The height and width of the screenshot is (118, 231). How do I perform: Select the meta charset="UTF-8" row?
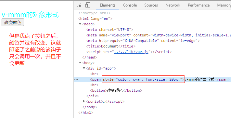point(109,30)
